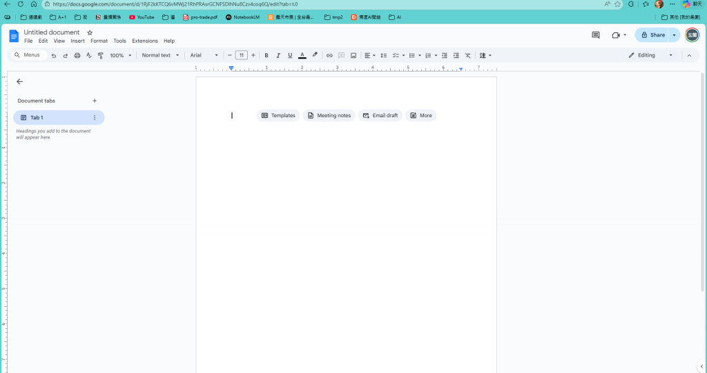
Task: Open the View menu
Action: point(59,41)
